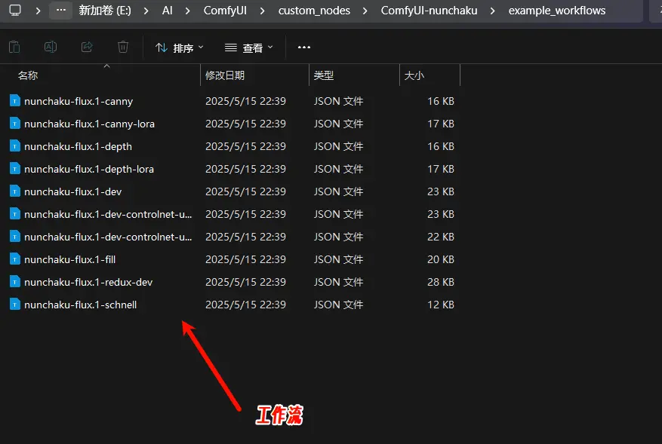This screenshot has height=444, width=662.
Task: Click JSON icon of nunchaku-flux.1-canny
Action: 15,101
